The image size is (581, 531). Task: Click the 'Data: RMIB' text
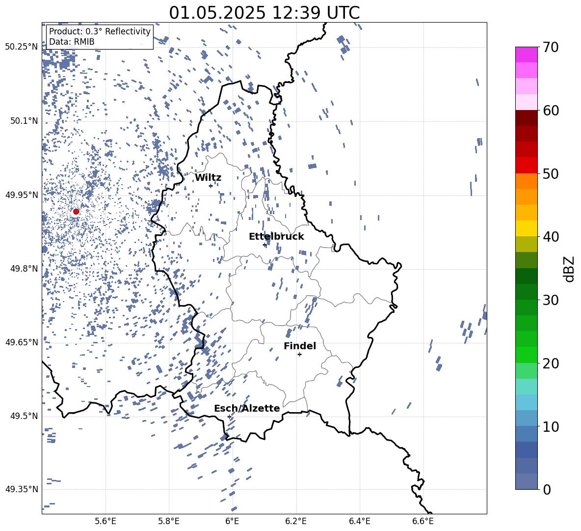point(72,42)
